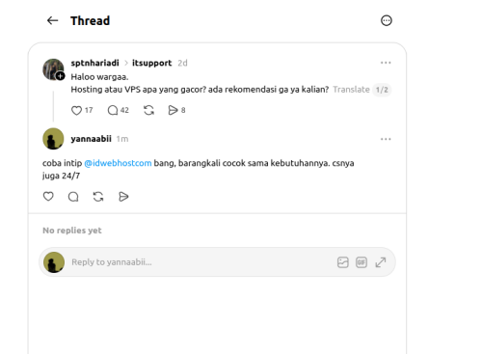Repost yannaabii's reply
This screenshot has width=482, height=354.
tap(98, 196)
